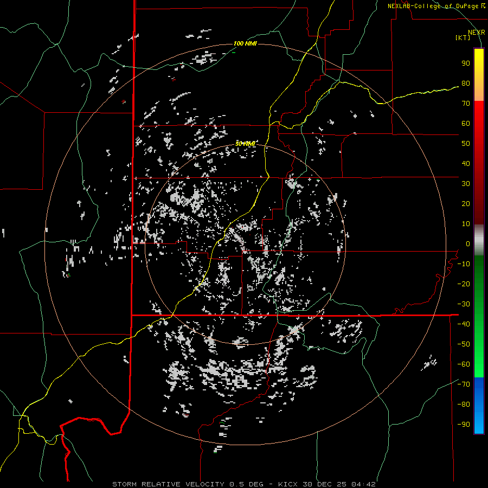Click the '0.5 DEG' elevation caption text
The width and height of the screenshot is (488, 488).
pos(247,484)
